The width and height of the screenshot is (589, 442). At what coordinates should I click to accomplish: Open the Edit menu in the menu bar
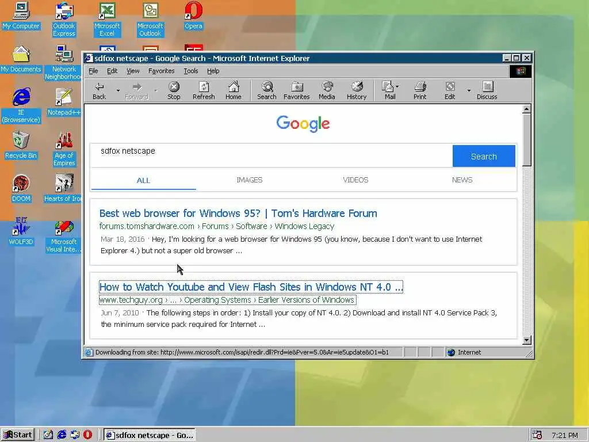[x=112, y=71]
